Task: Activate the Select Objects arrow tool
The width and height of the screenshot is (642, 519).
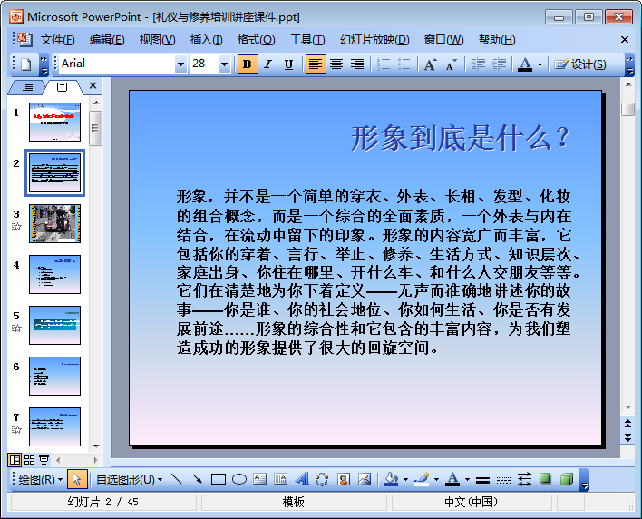Action: pos(76,479)
